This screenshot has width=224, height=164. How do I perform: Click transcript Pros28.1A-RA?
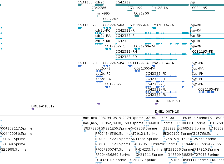click(154, 28)
